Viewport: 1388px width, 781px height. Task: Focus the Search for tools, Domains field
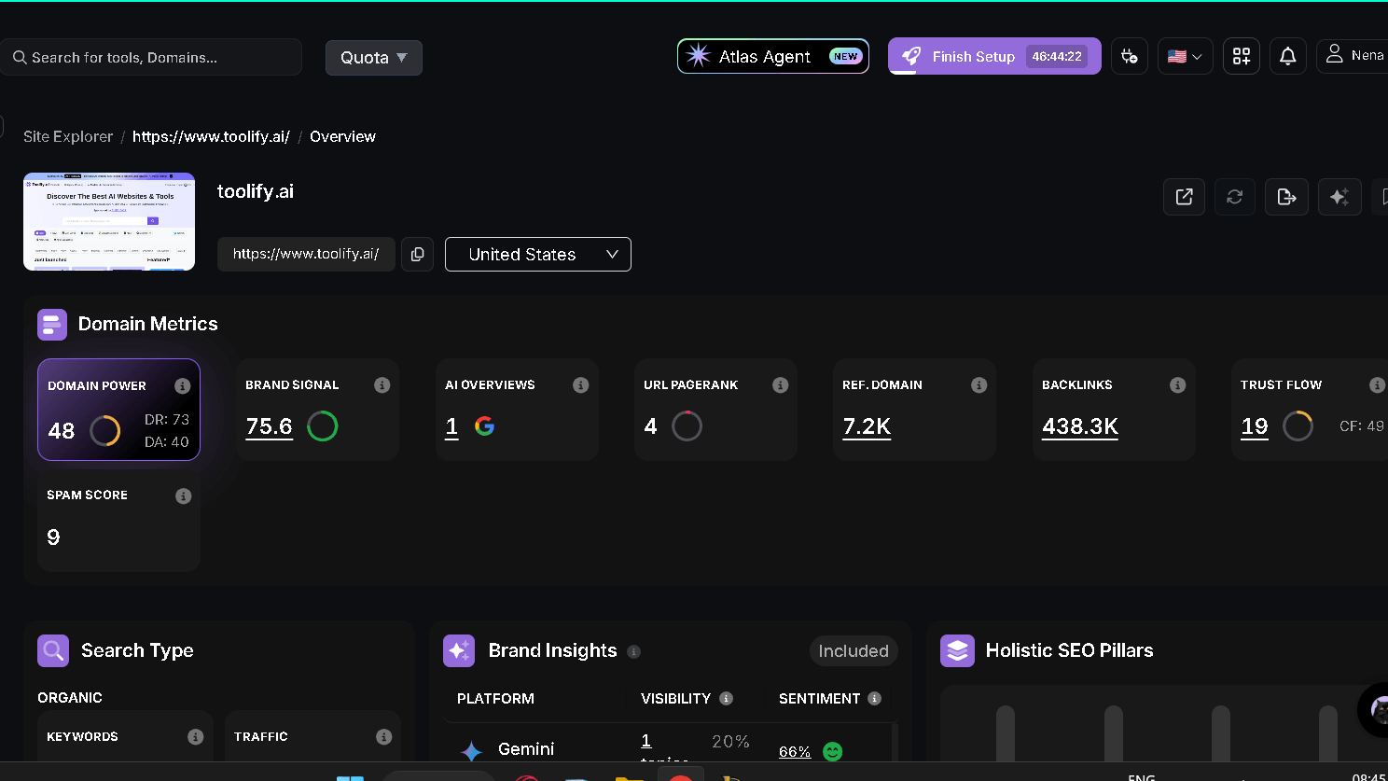point(151,57)
